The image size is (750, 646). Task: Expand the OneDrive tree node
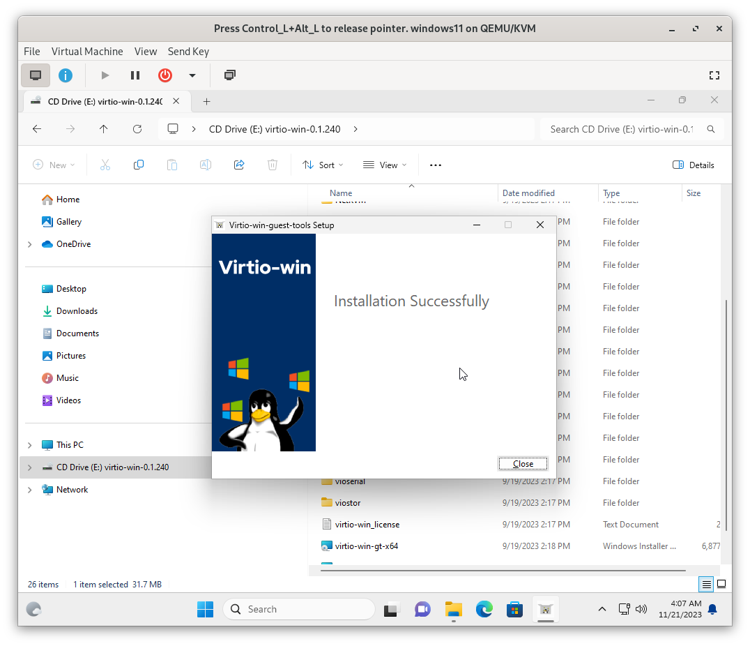point(30,244)
